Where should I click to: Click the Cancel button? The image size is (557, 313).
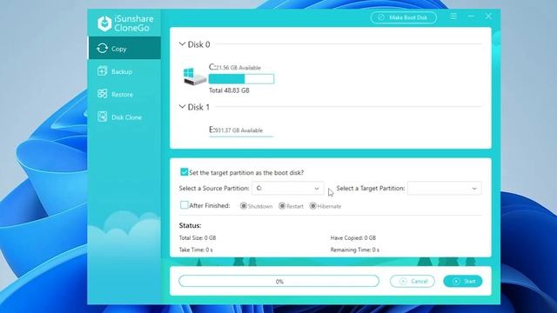(412, 281)
